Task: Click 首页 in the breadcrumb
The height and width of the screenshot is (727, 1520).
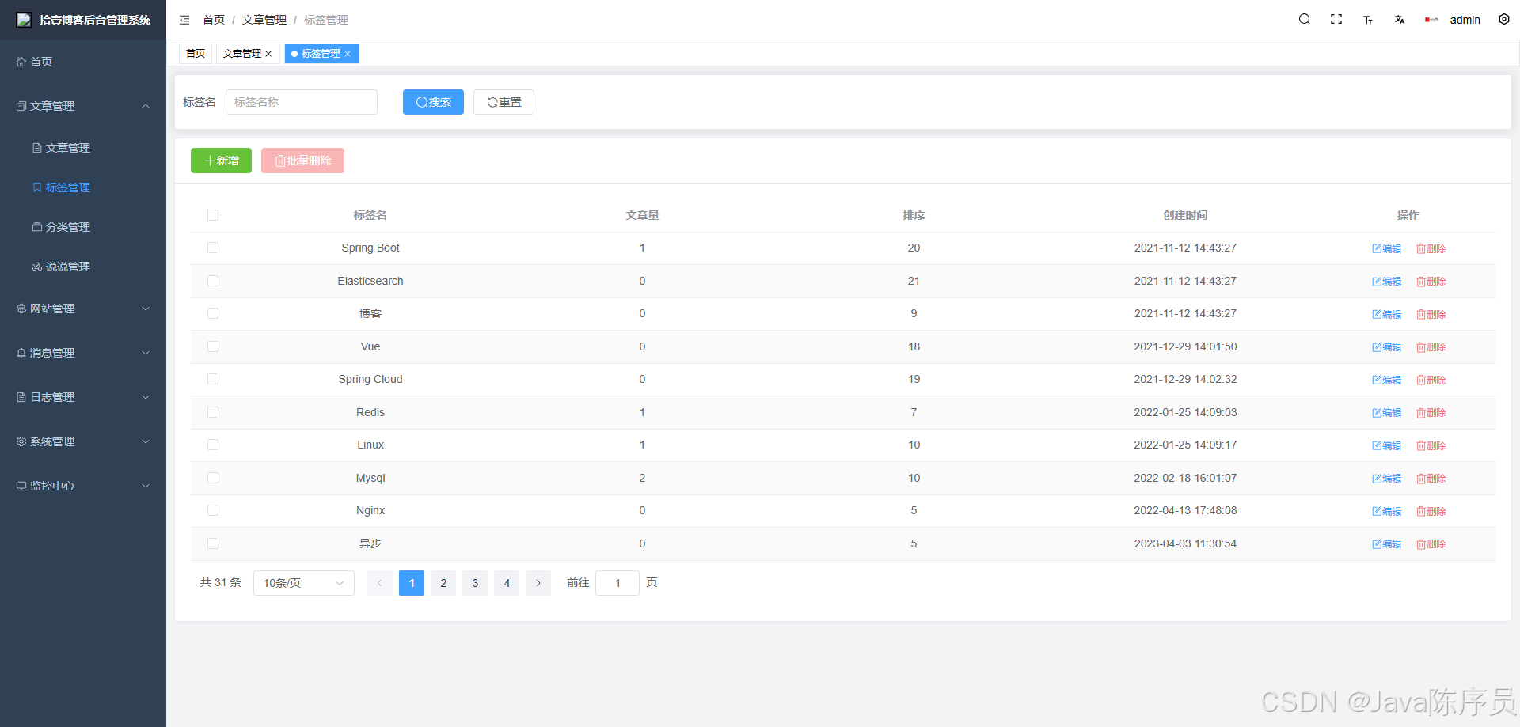Action: click(x=214, y=20)
